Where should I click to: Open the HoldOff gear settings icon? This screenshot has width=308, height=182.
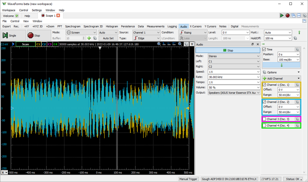pos(295,38)
